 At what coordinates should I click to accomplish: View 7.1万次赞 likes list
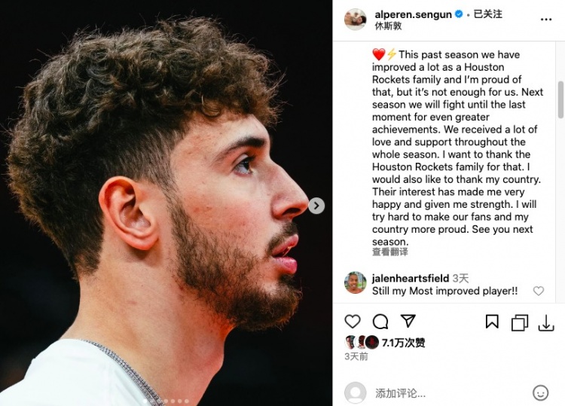[x=403, y=343]
